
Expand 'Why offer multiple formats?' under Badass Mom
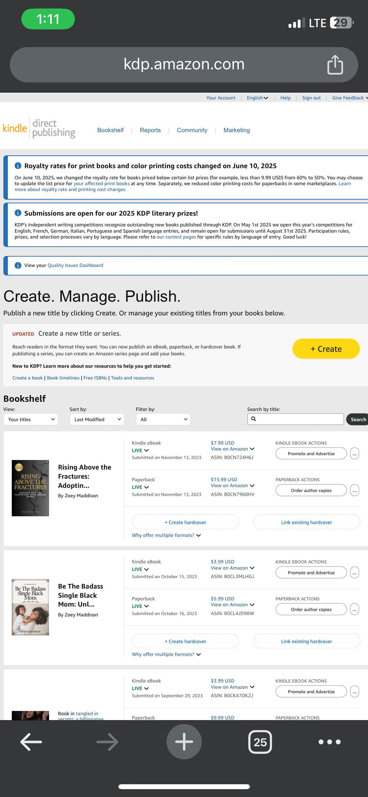click(x=166, y=654)
